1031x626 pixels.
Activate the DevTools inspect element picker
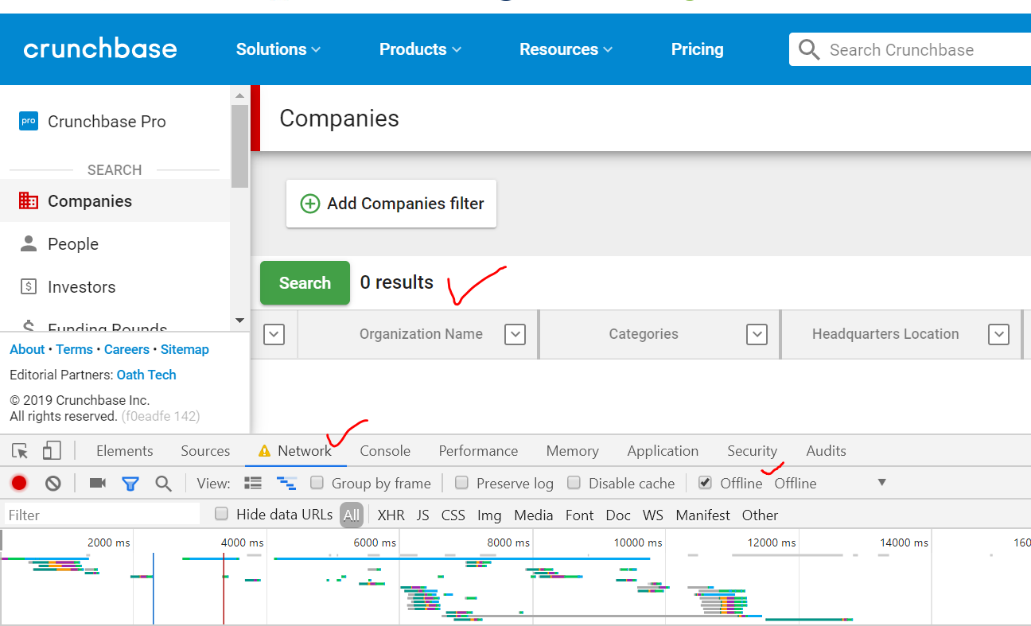(21, 451)
